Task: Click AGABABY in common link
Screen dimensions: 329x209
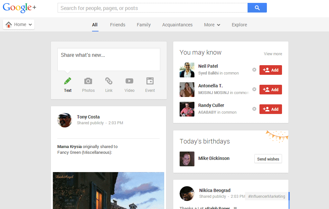Action: tap(207, 112)
